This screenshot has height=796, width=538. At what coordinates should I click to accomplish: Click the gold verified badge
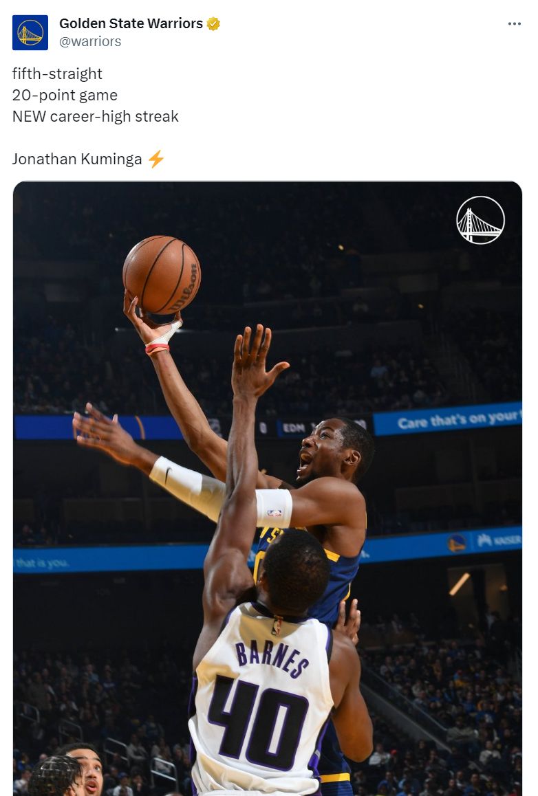click(213, 23)
